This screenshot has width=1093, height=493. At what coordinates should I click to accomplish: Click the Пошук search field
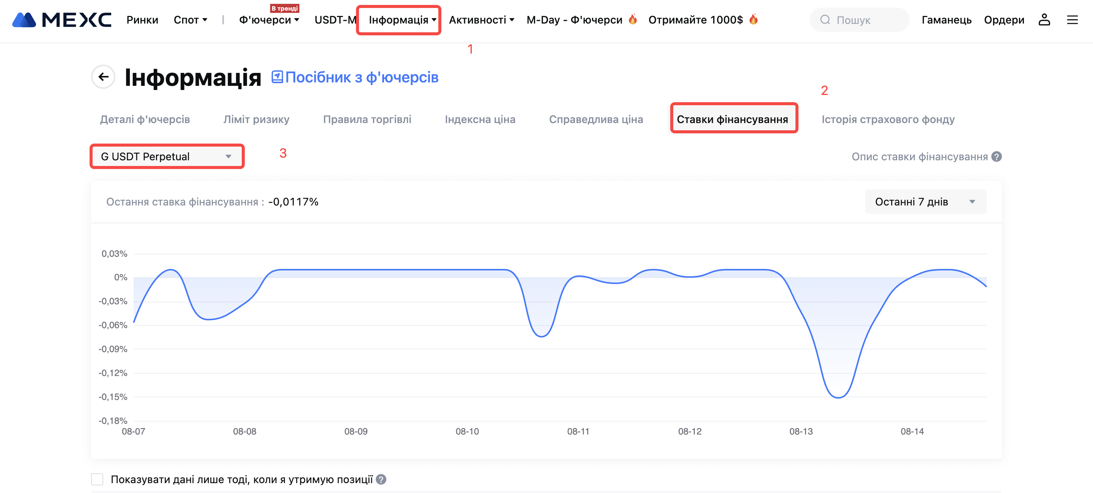tap(866, 20)
